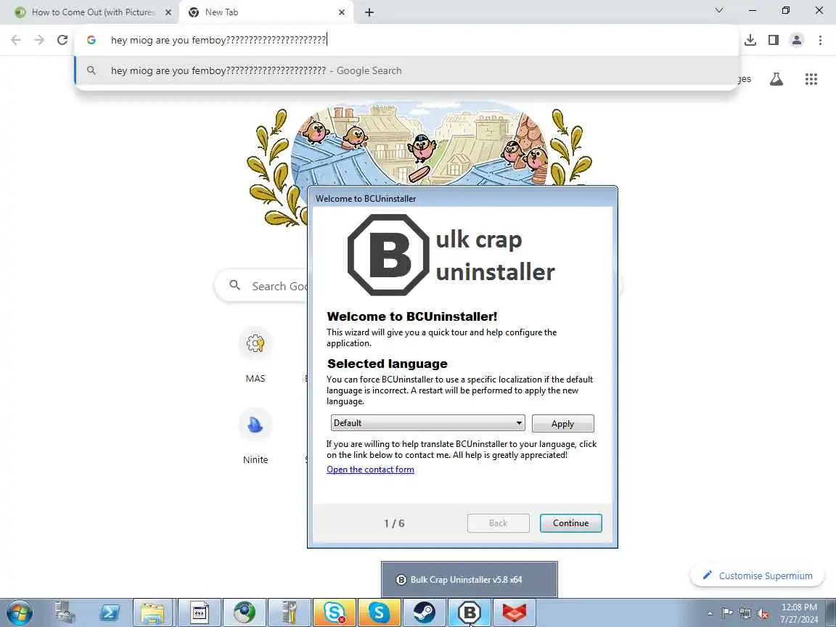Click the browser forward arrow
The height and width of the screenshot is (627, 836).
(x=39, y=40)
